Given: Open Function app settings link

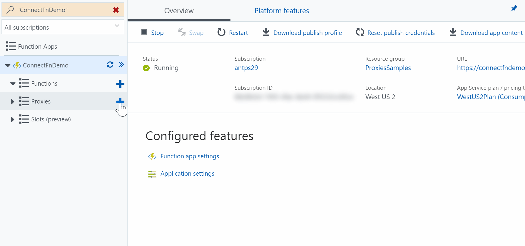Looking at the screenshot, I should tap(190, 156).
